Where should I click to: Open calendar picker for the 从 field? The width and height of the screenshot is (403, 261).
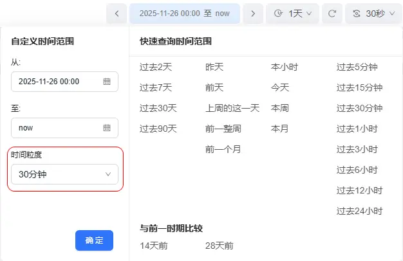click(x=107, y=82)
